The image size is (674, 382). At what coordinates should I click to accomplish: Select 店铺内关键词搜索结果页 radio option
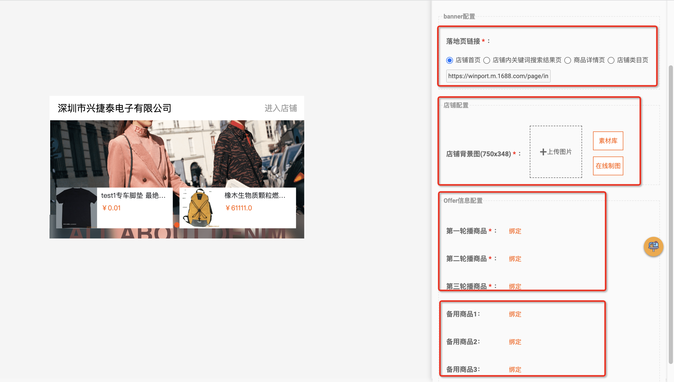(487, 60)
